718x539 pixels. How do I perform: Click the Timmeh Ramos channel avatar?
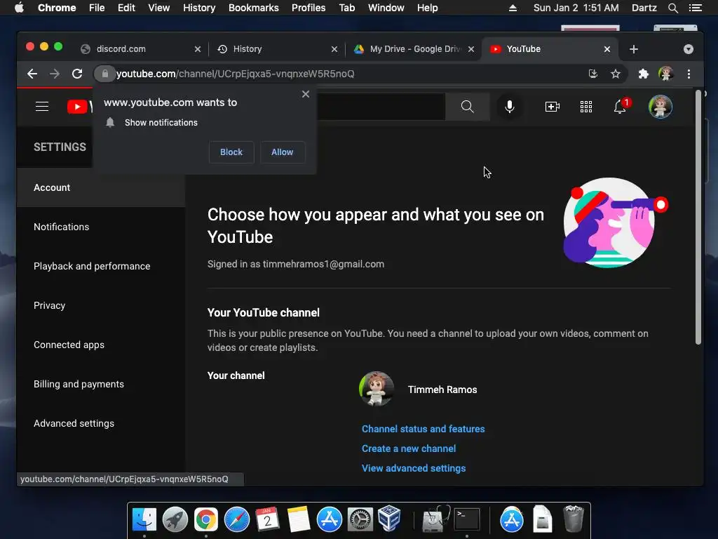point(377,389)
